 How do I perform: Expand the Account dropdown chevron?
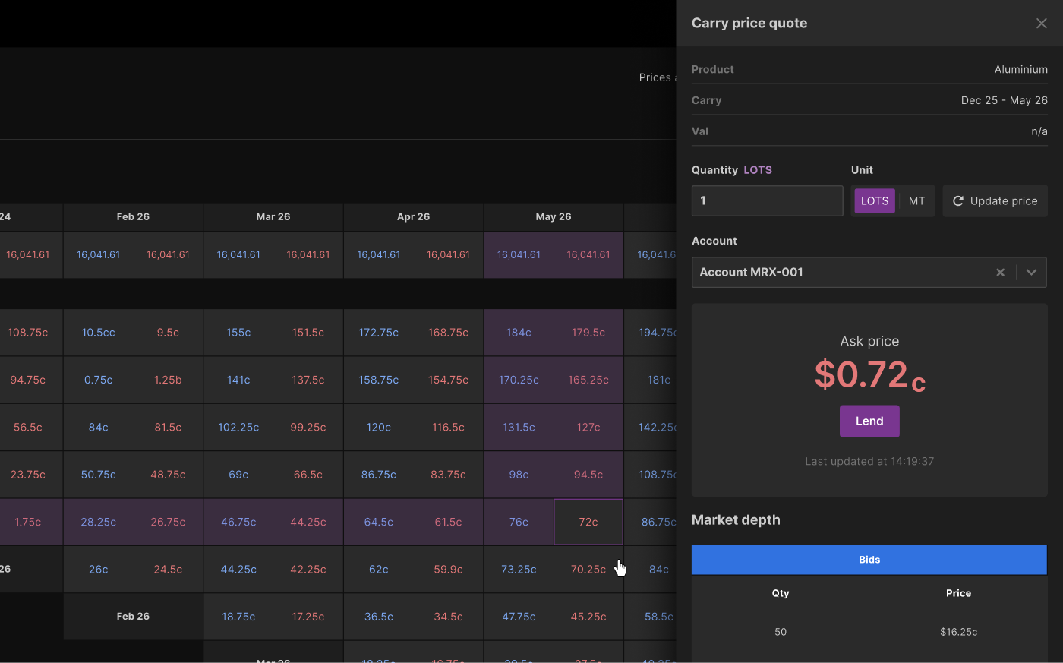point(1031,273)
